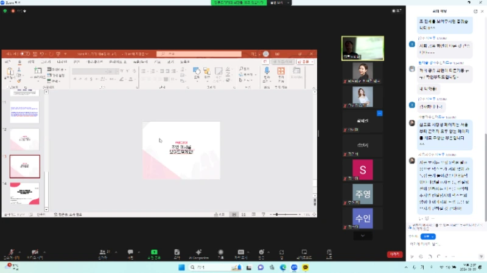Click Find in PowerPoint Editing group
Viewport: 487px width, 273px height.
click(x=245, y=69)
